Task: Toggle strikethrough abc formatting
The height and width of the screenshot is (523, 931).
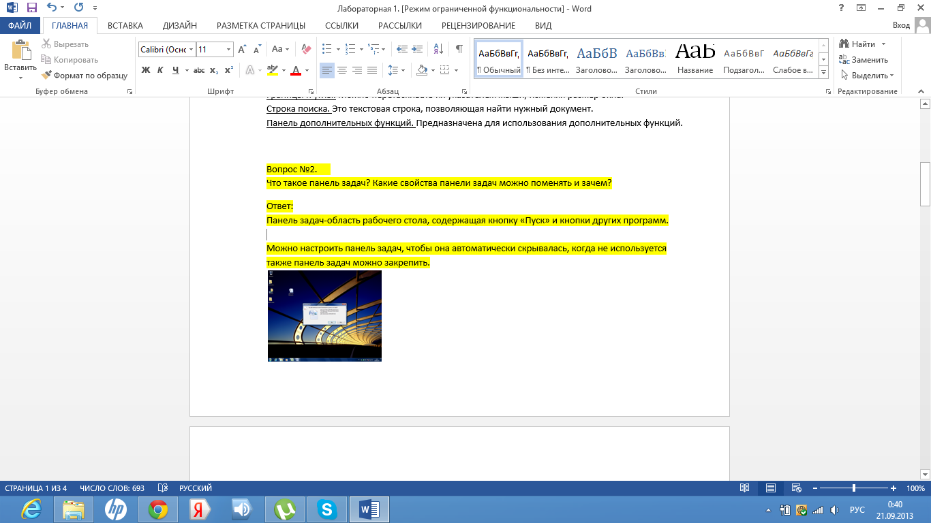Action: pyautogui.click(x=199, y=70)
